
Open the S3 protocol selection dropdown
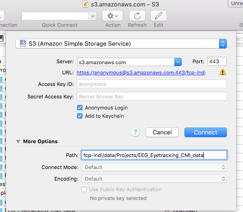(121, 44)
